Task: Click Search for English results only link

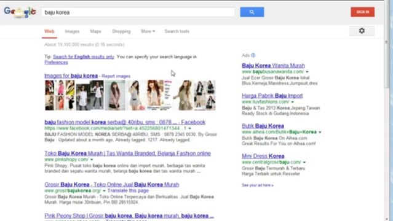Action: click(84, 57)
